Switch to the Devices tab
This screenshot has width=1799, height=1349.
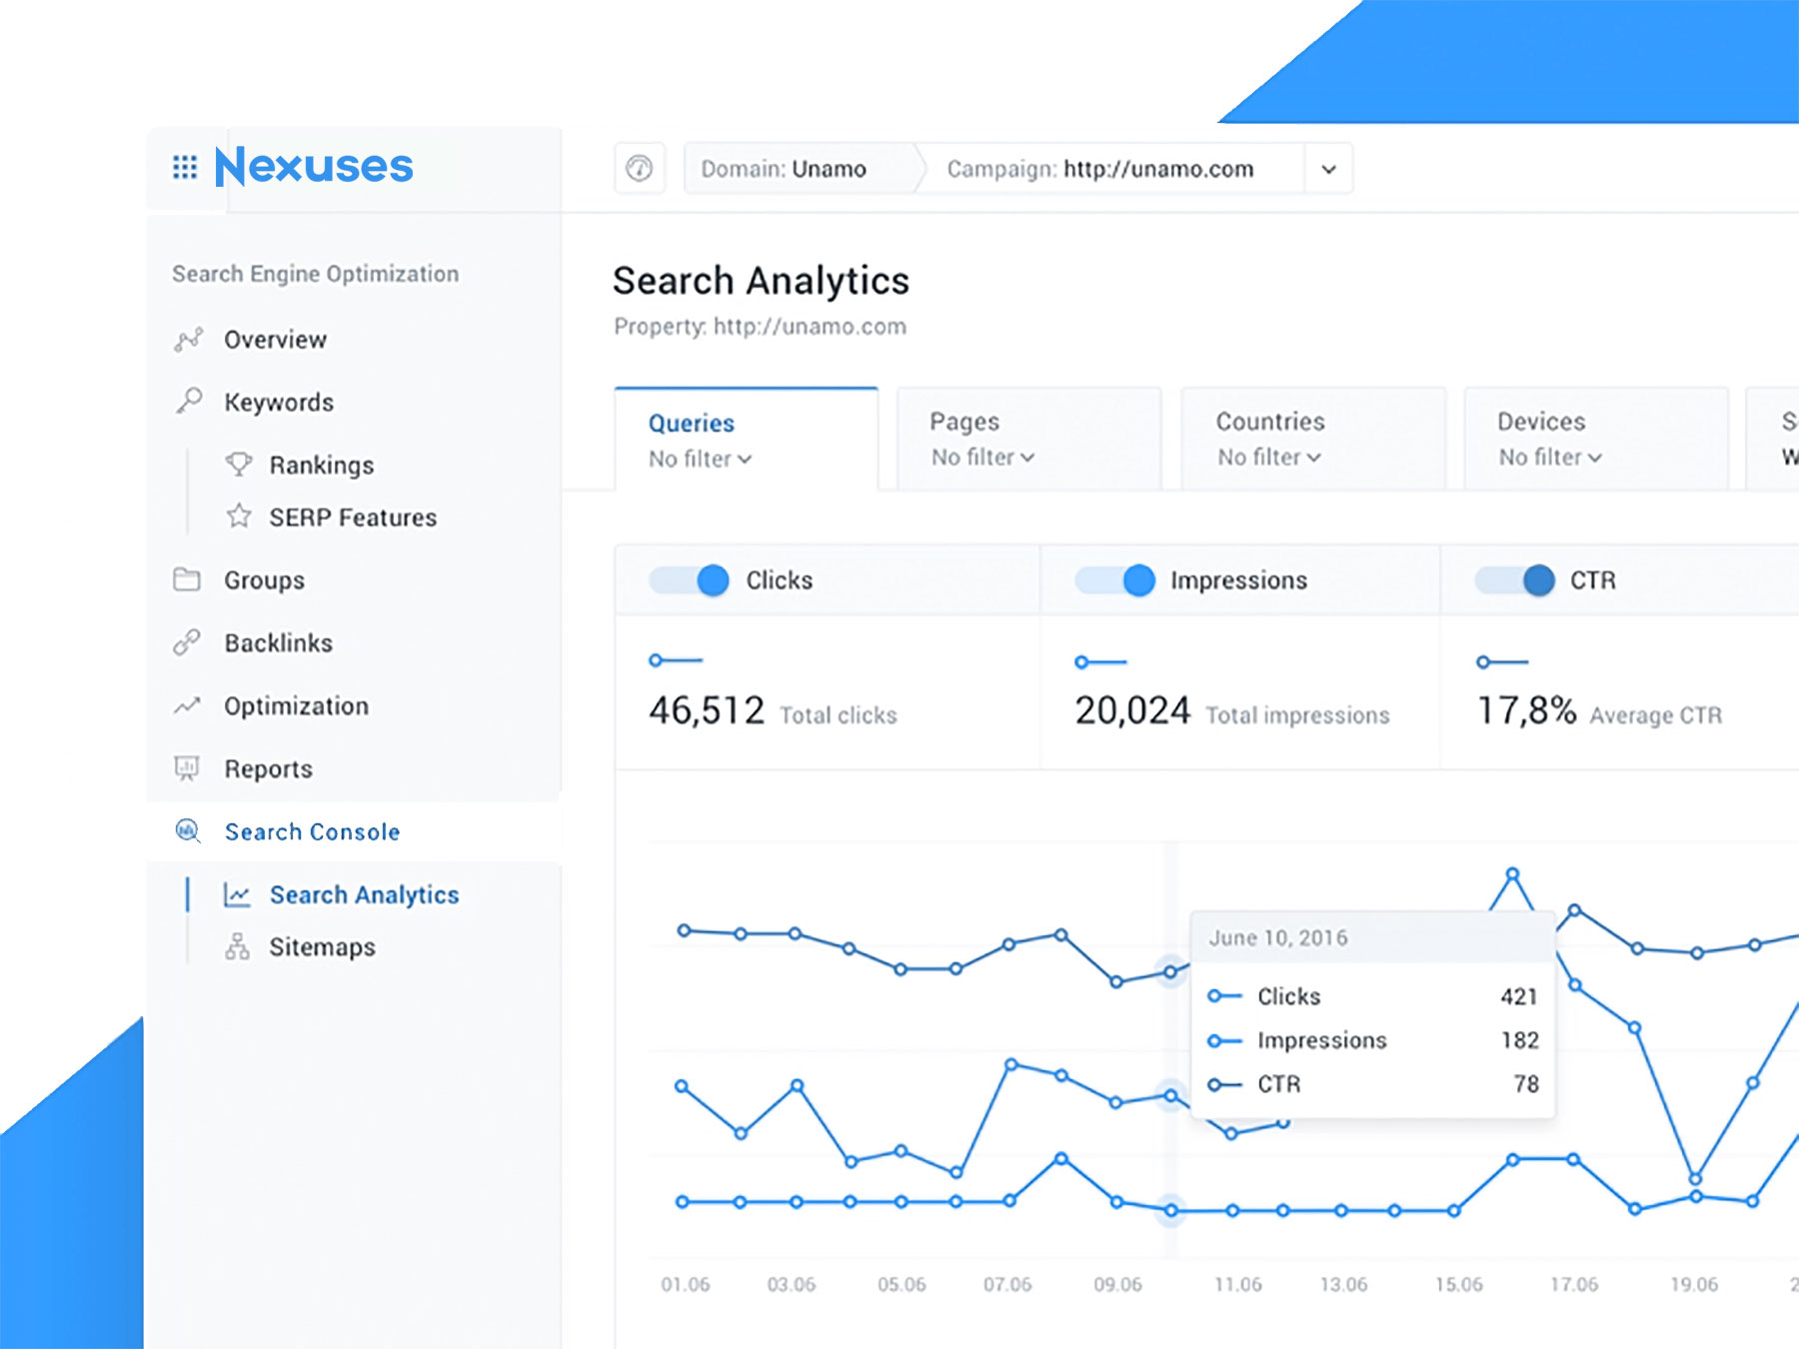point(1596,439)
